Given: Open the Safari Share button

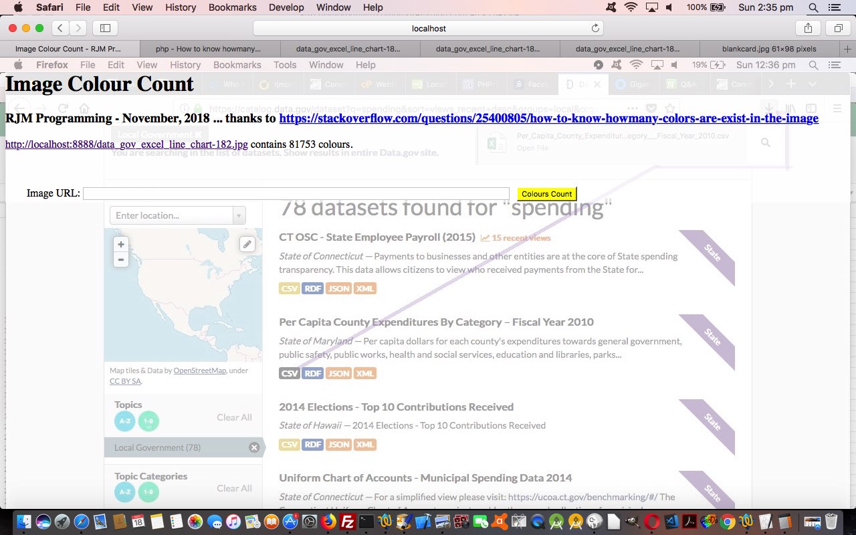Looking at the screenshot, I should click(808, 28).
